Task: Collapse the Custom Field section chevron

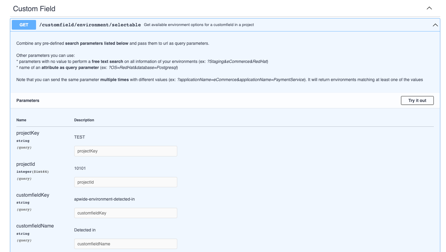Action: (429, 8)
